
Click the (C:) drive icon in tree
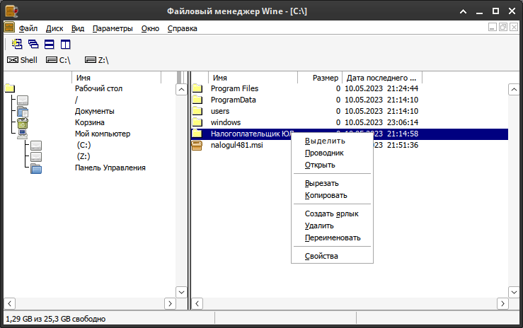tap(36, 146)
